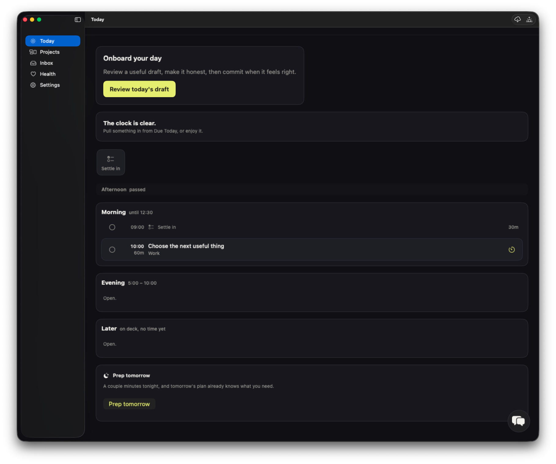Click the yellow Prep tomorrow button

point(129,404)
